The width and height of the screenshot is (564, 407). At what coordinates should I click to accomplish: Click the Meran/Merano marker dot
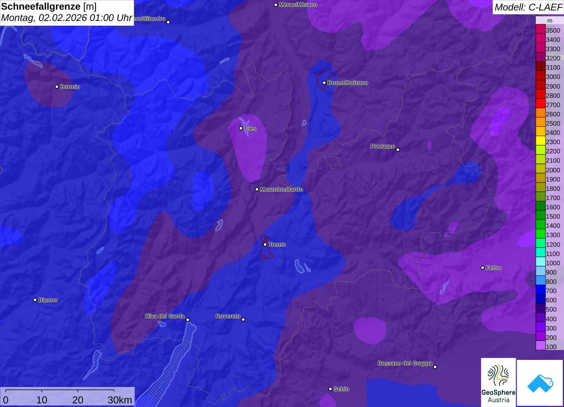276,5
